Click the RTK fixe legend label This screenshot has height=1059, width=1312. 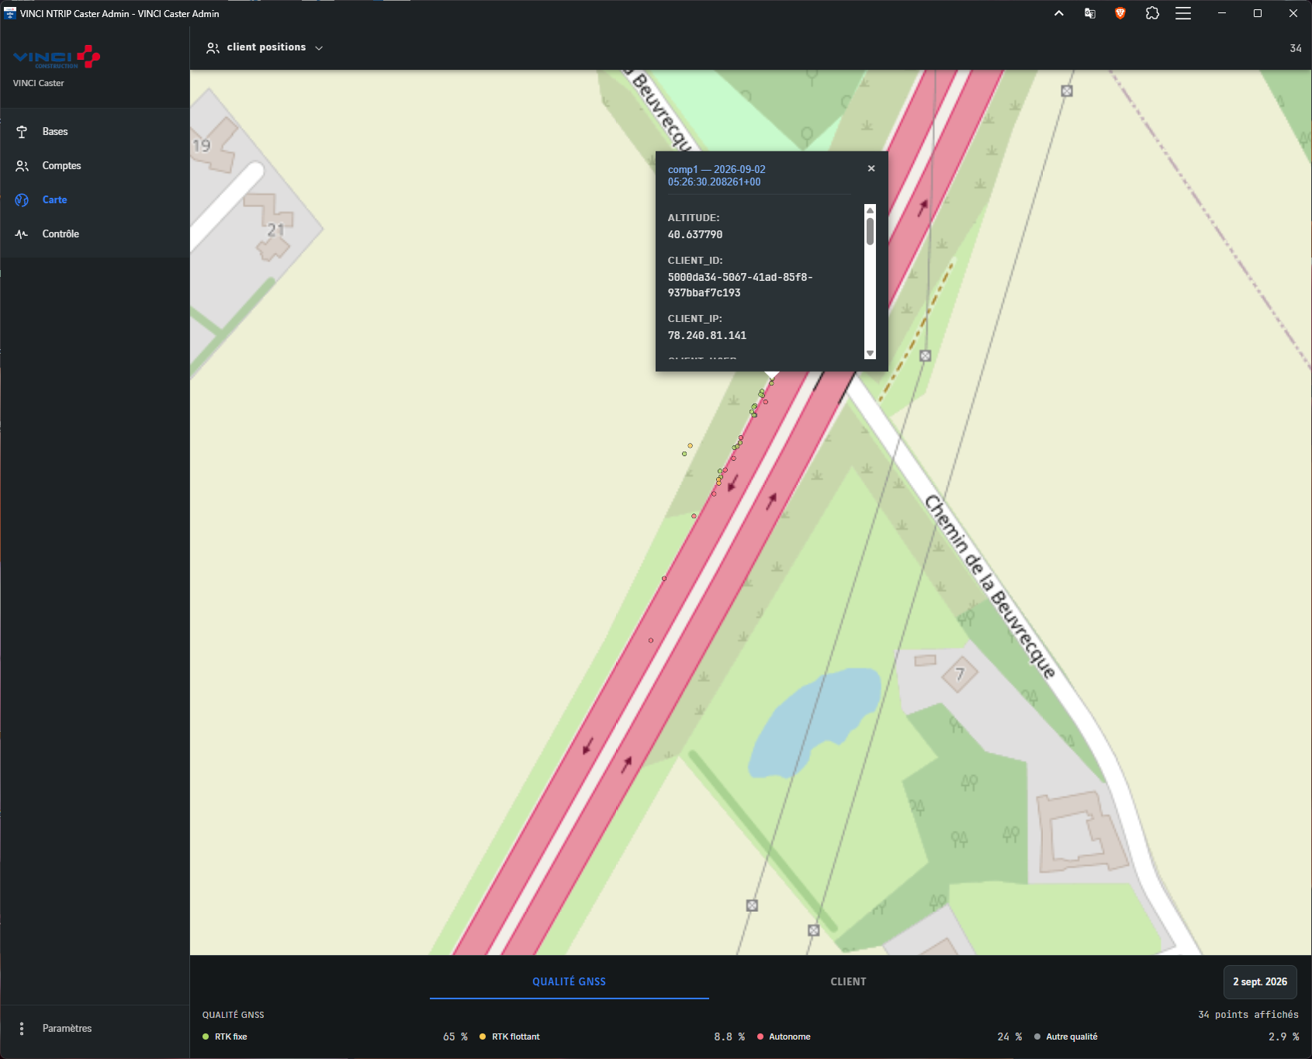tap(231, 1037)
